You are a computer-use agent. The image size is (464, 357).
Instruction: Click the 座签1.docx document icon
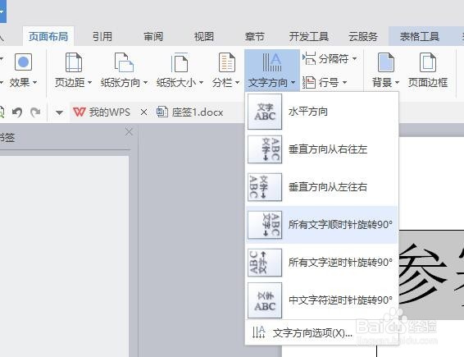[x=161, y=112]
